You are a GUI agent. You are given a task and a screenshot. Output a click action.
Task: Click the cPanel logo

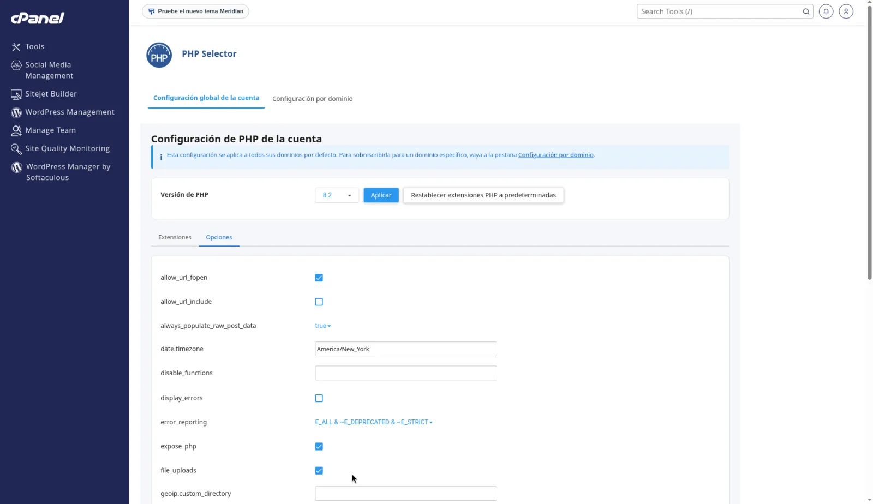pos(38,18)
